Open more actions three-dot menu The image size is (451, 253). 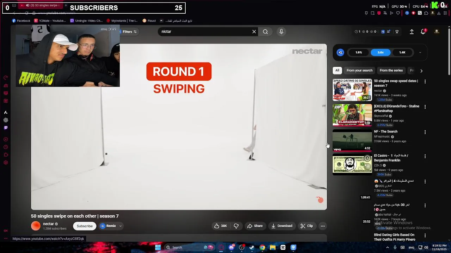pos(323,226)
